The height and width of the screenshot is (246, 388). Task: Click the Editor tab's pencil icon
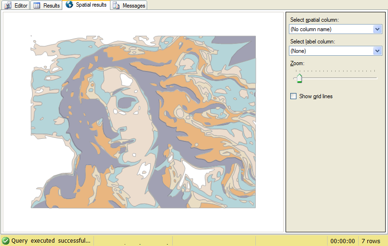tap(8, 6)
